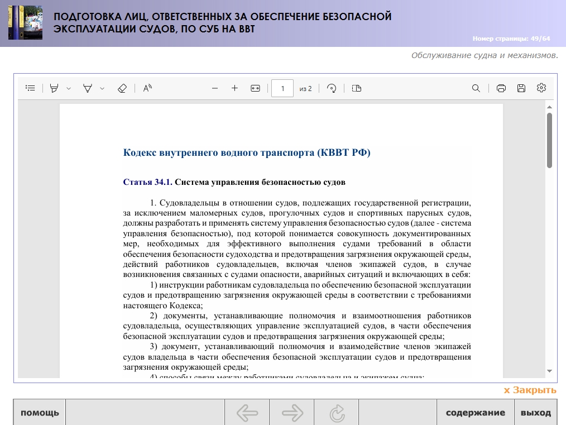Expand highlighter color options dropdown
The height and width of the screenshot is (425, 566).
[x=69, y=88]
